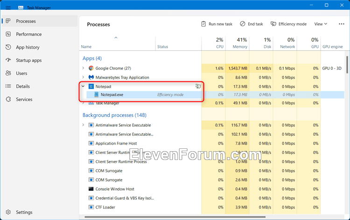The width and height of the screenshot is (350, 220).
Task: Click the Task Manager title bar icon
Action: point(21,8)
